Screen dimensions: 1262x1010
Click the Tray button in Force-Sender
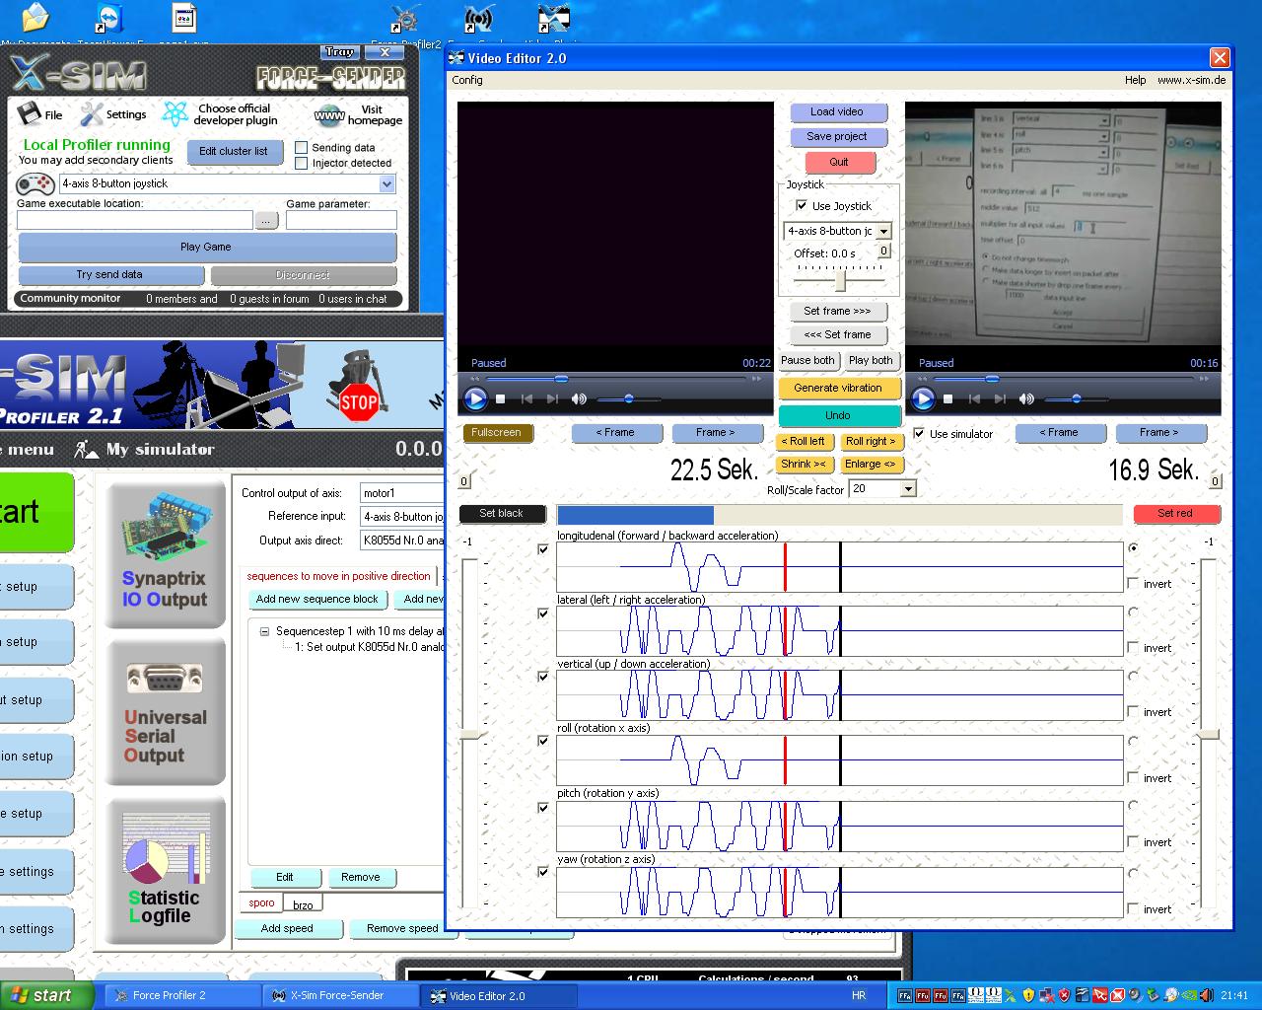(339, 52)
